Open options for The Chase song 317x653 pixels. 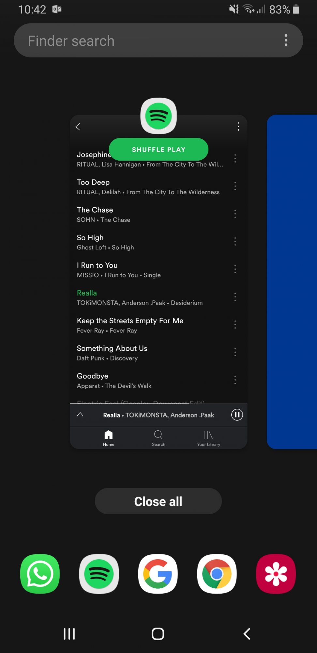[x=235, y=214]
